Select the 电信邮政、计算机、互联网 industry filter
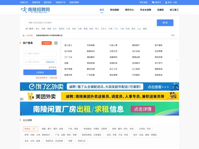The width and height of the screenshot is (199, 149). point(95,129)
